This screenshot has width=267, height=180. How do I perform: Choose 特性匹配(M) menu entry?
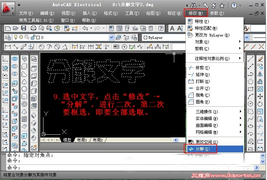tap(215, 28)
